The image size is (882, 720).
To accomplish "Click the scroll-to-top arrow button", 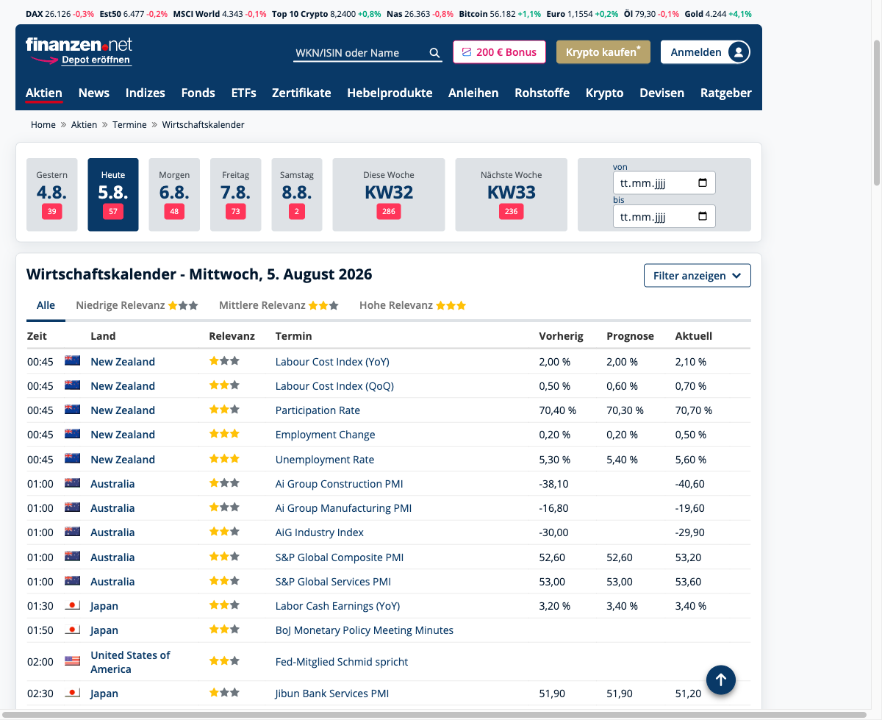I will 721,680.
